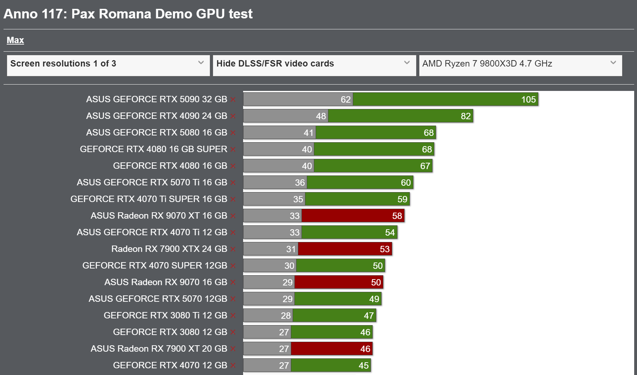Click the RX 9070 XT red bar showing 58
This screenshot has height=375, width=637.
[x=353, y=216]
